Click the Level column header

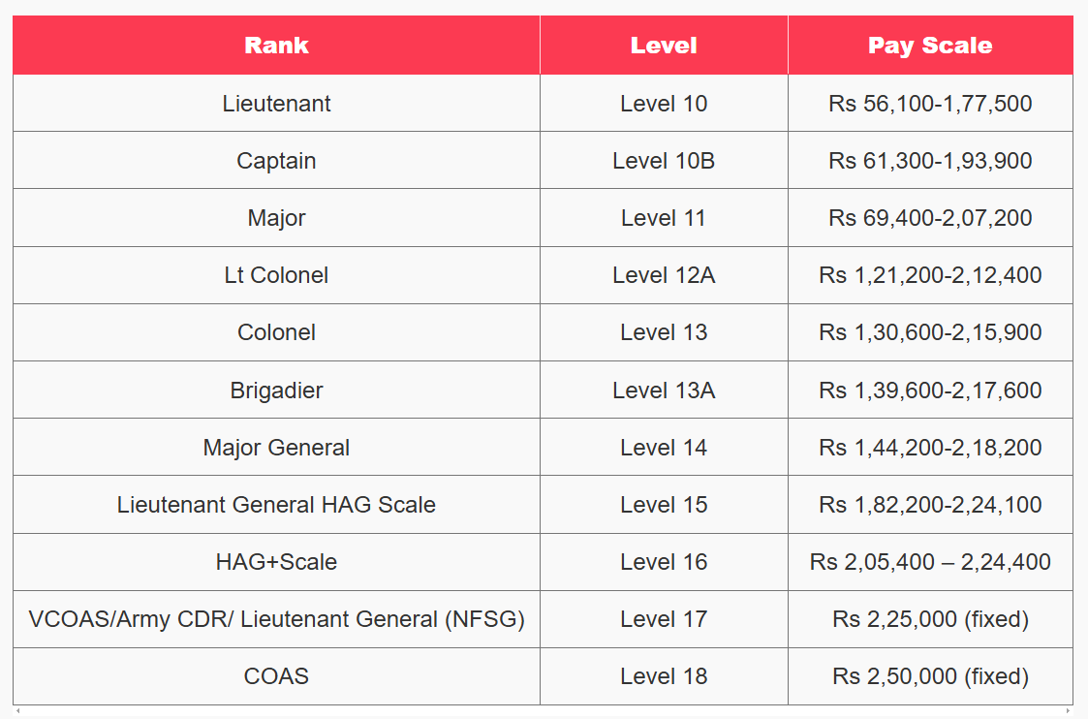coord(664,46)
